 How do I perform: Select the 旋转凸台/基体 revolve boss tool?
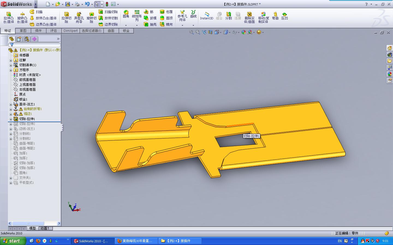[22, 18]
